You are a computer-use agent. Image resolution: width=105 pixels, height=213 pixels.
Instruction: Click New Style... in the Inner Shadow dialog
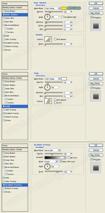[x=96, y=13]
